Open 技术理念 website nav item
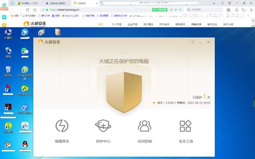This screenshot has width=255, height=159. click(148, 24)
